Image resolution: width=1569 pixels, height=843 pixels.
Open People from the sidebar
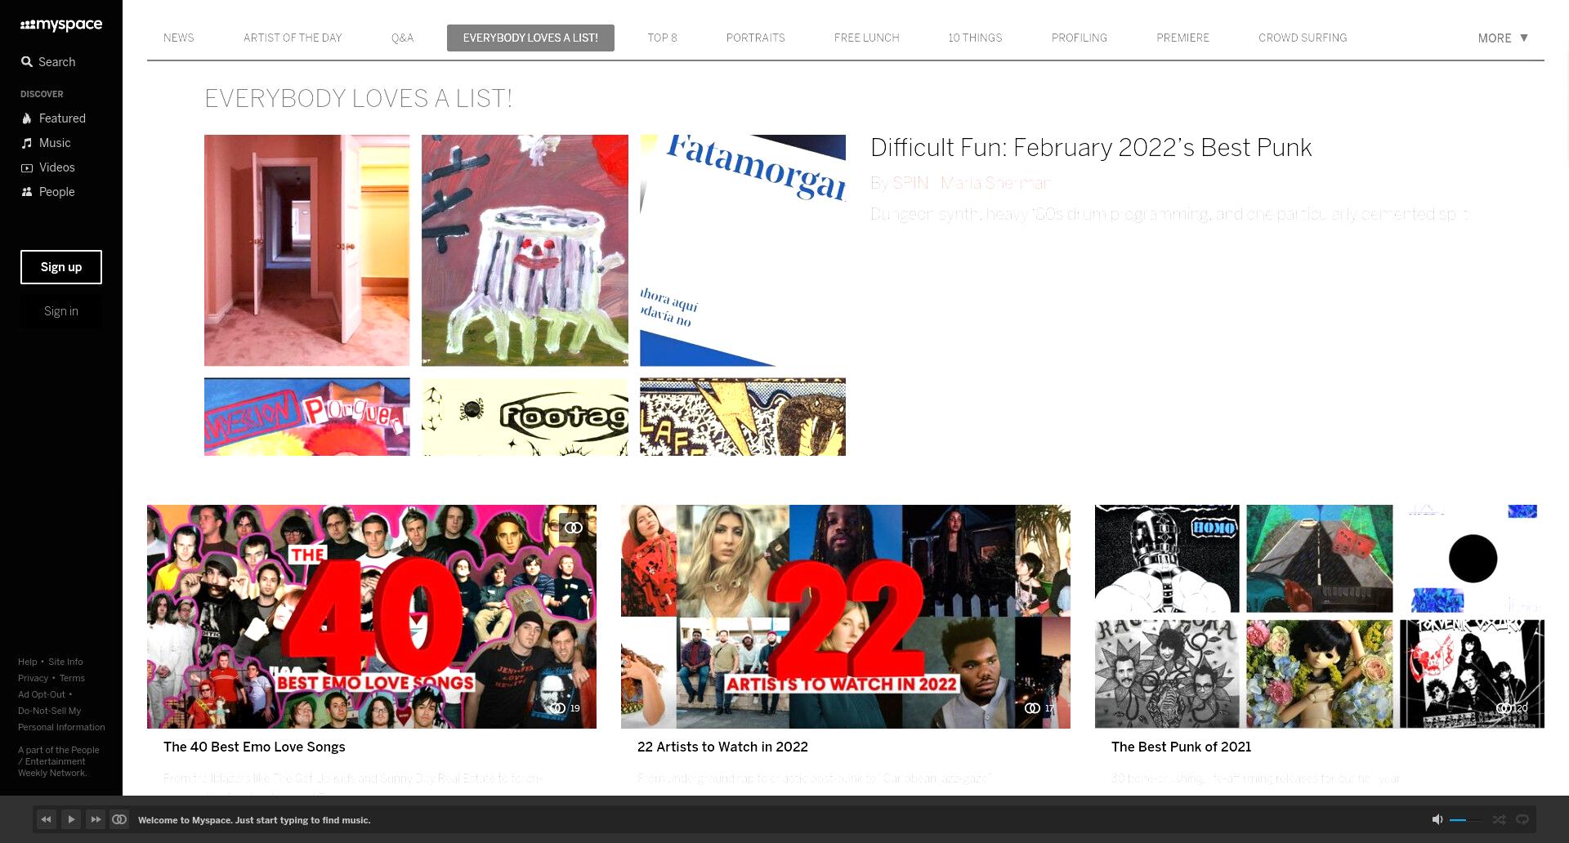point(47,192)
